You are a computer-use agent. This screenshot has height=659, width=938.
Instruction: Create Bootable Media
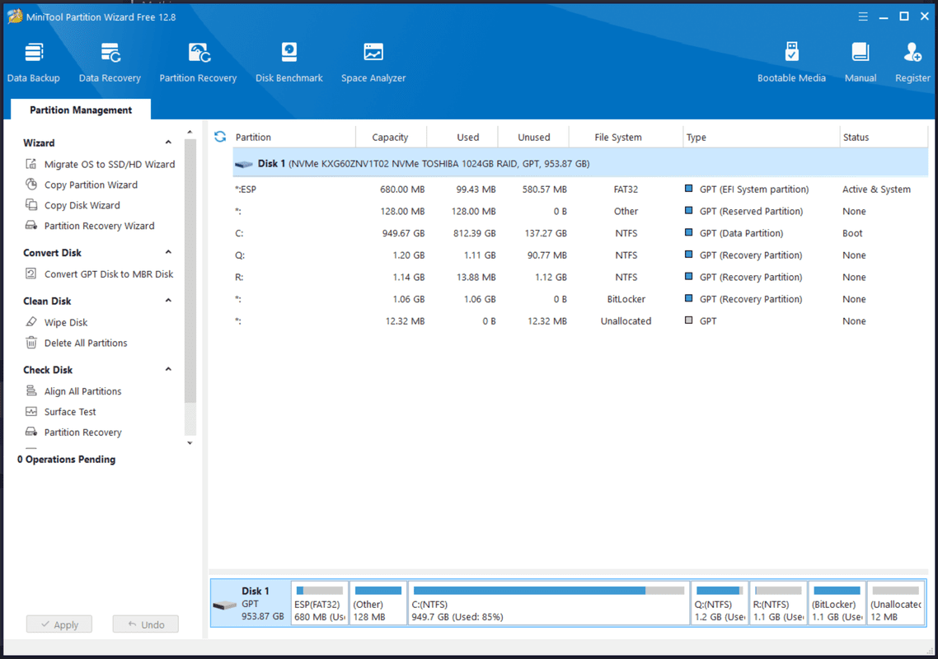(791, 62)
